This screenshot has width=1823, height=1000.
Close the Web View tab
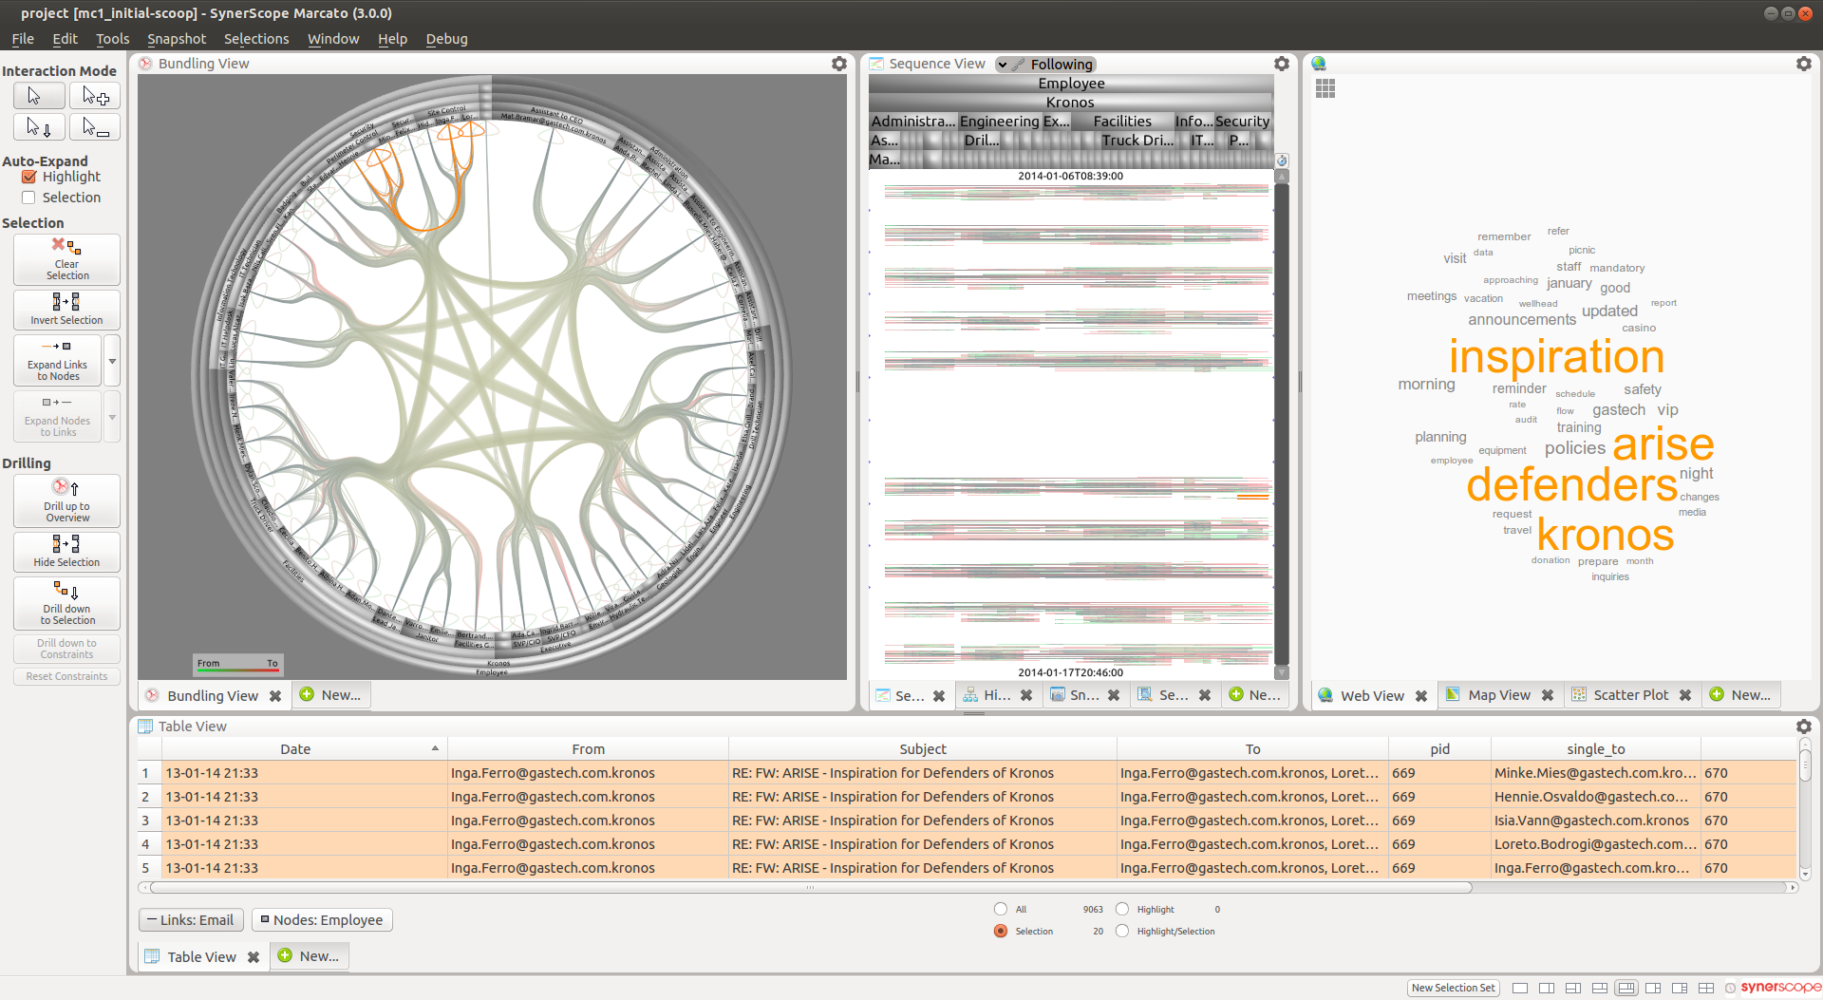pos(1421,696)
